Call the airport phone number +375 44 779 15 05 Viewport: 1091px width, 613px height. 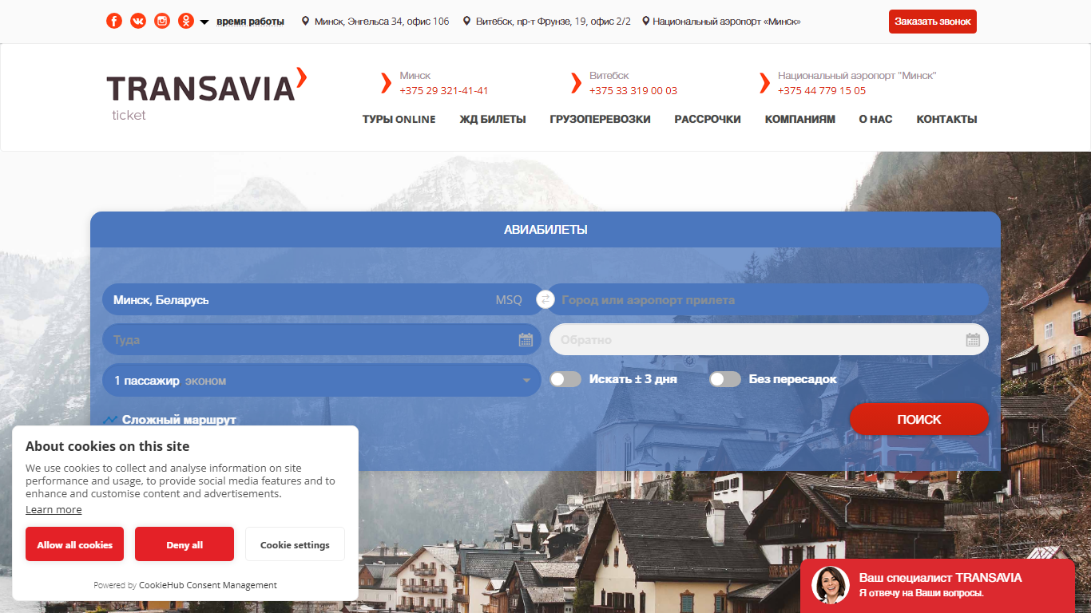[822, 91]
